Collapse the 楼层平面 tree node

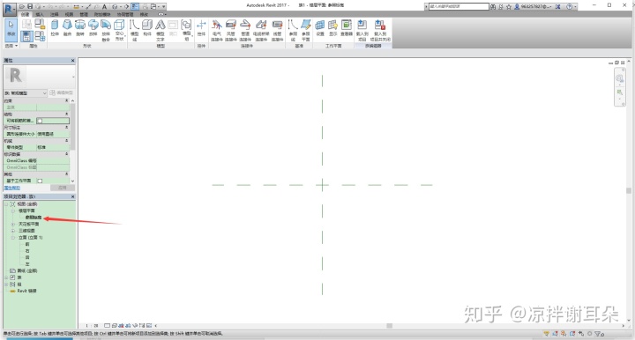[13, 211]
